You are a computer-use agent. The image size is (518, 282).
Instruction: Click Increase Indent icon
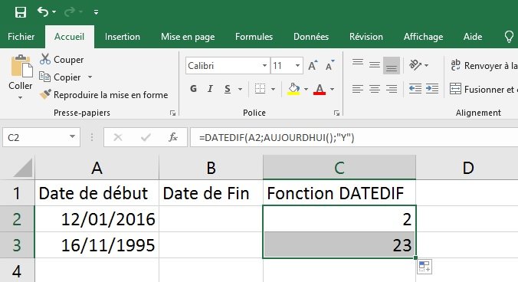click(432, 89)
